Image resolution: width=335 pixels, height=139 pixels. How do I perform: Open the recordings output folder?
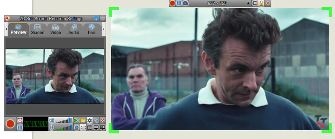coord(83,121)
